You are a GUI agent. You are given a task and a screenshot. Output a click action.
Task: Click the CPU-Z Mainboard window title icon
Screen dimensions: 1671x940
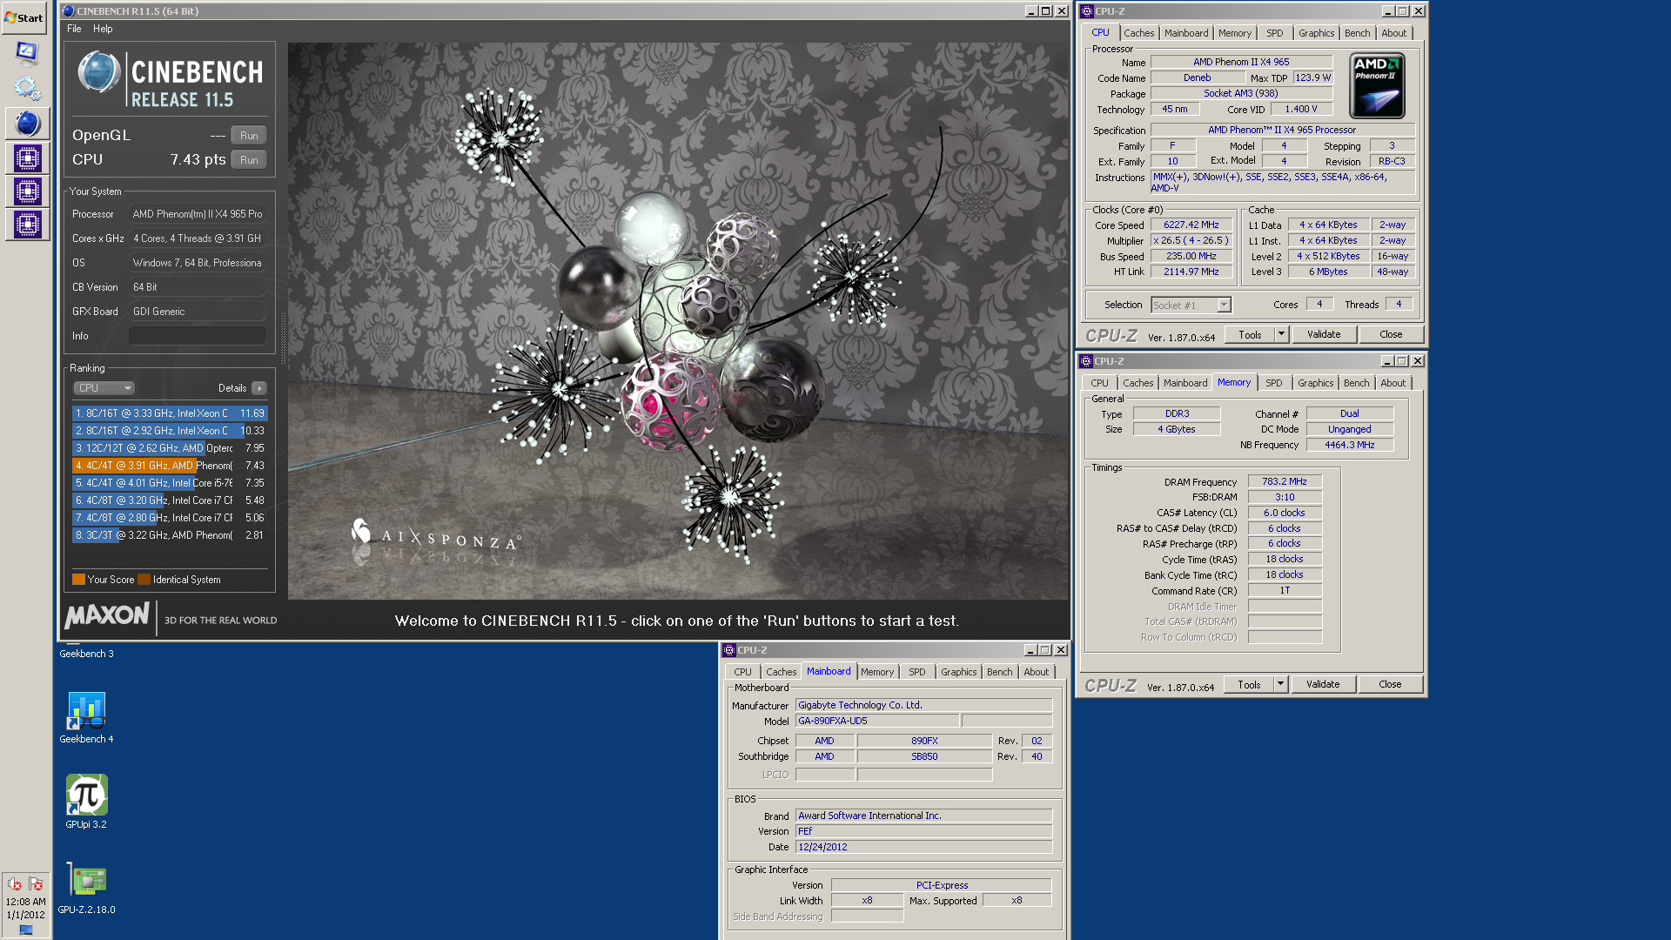[729, 650]
